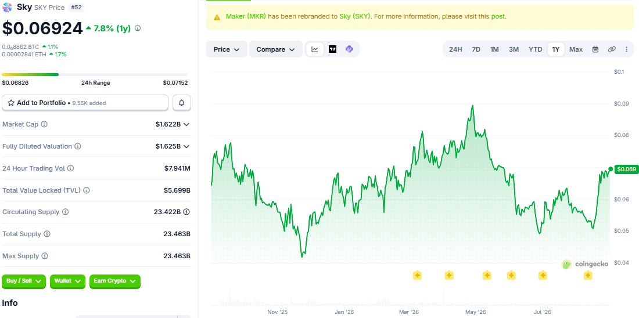Expand the Fully Diluted Valuation chevron
Image resolution: width=639 pixels, height=318 pixels.
point(186,146)
